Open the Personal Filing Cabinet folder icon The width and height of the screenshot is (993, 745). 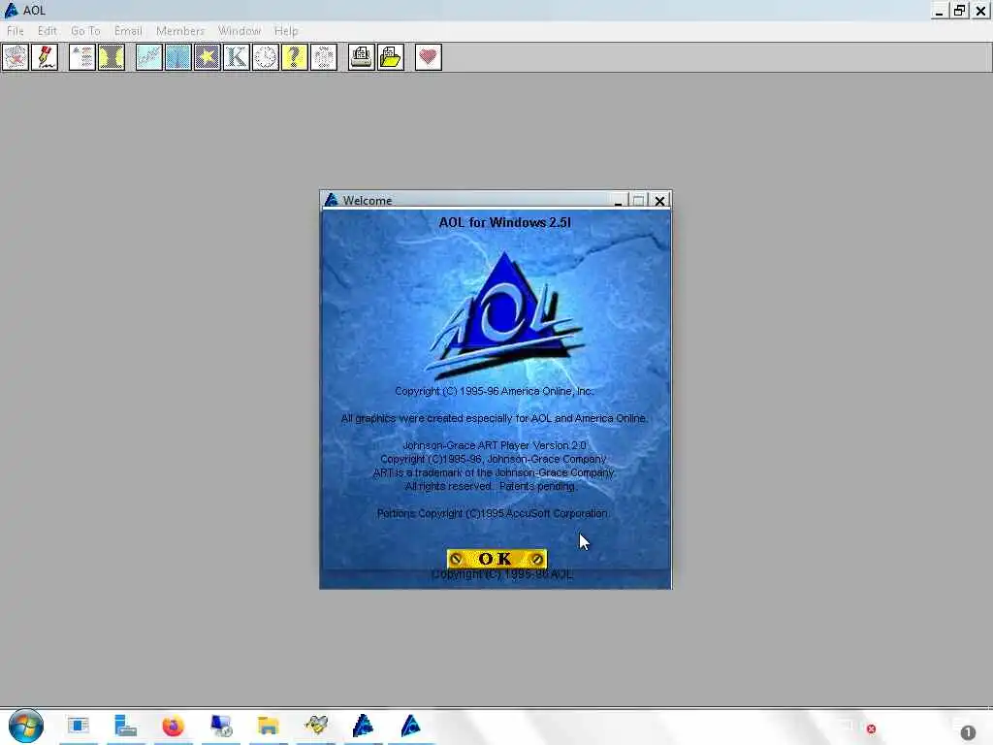(x=391, y=57)
